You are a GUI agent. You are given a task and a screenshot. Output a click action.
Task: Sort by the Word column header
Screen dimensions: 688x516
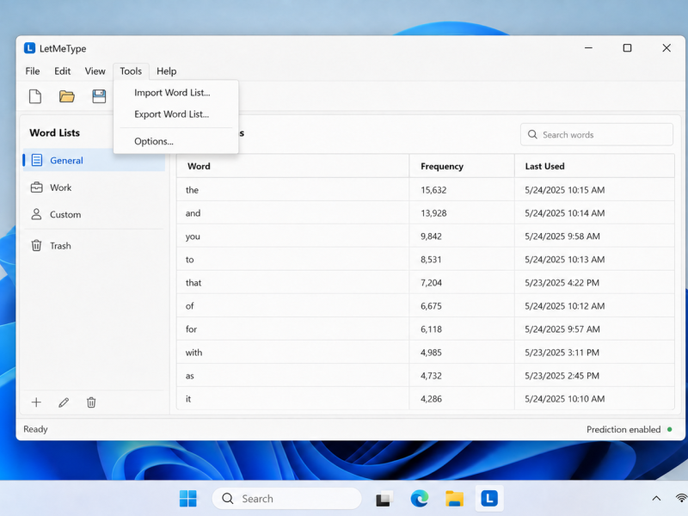[292, 166]
